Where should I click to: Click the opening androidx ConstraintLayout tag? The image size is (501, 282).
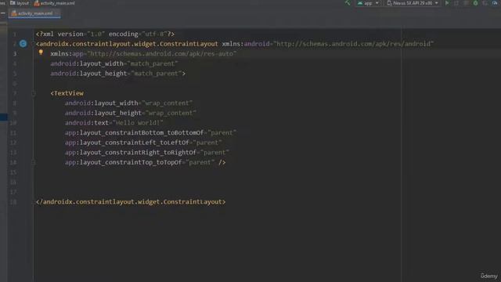click(127, 44)
